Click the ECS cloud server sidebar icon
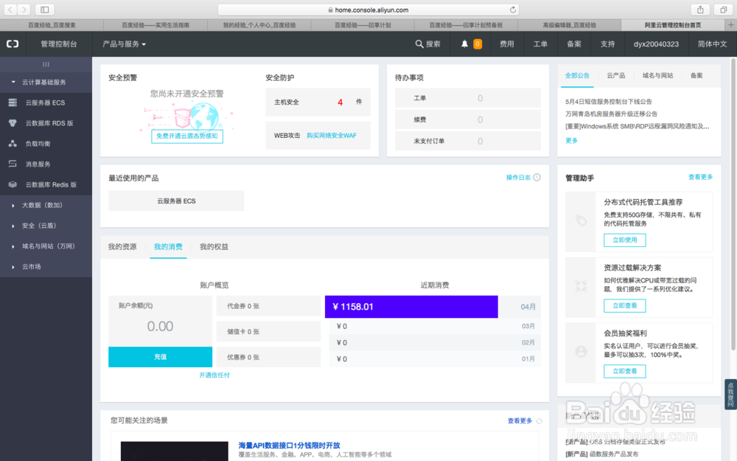Viewport: 737px width, 461px height. coord(13,103)
